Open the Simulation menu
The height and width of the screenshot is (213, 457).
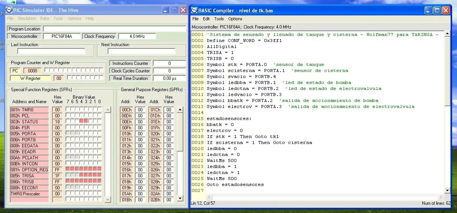(27, 18)
